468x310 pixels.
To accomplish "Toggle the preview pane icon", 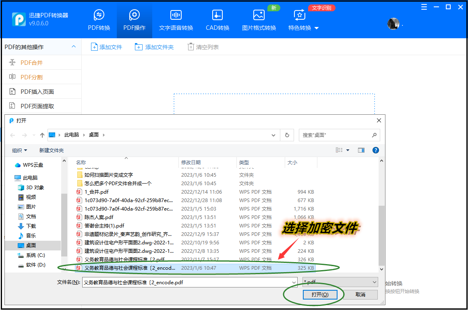I will [x=361, y=150].
